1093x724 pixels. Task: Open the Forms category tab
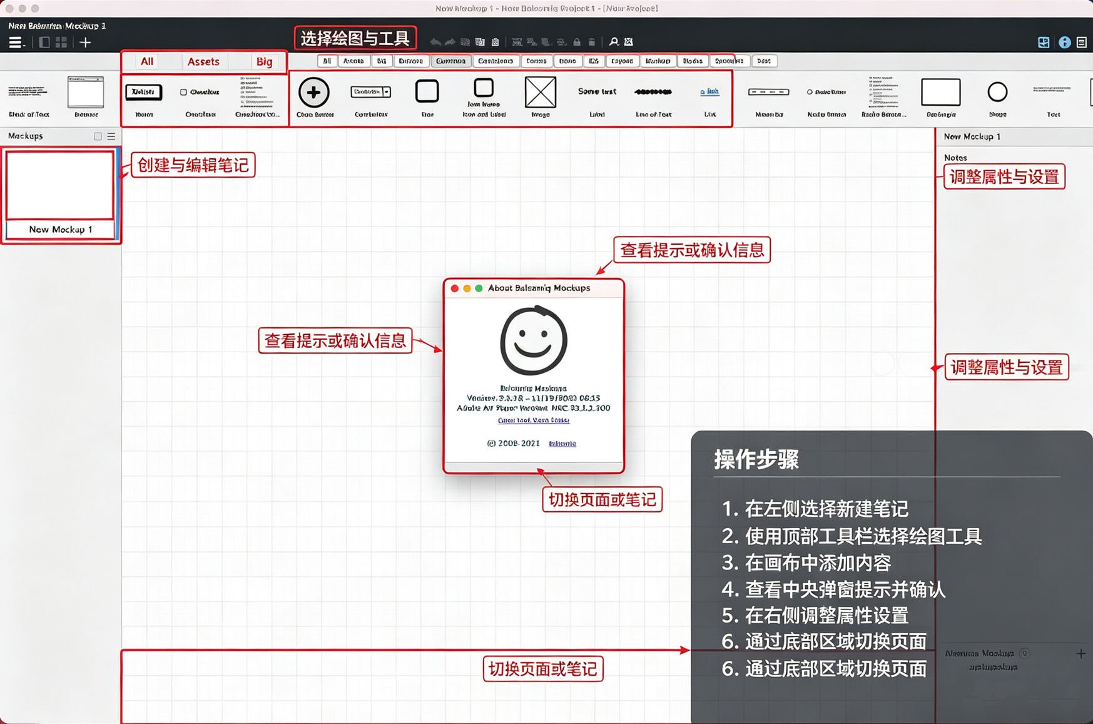click(x=536, y=61)
